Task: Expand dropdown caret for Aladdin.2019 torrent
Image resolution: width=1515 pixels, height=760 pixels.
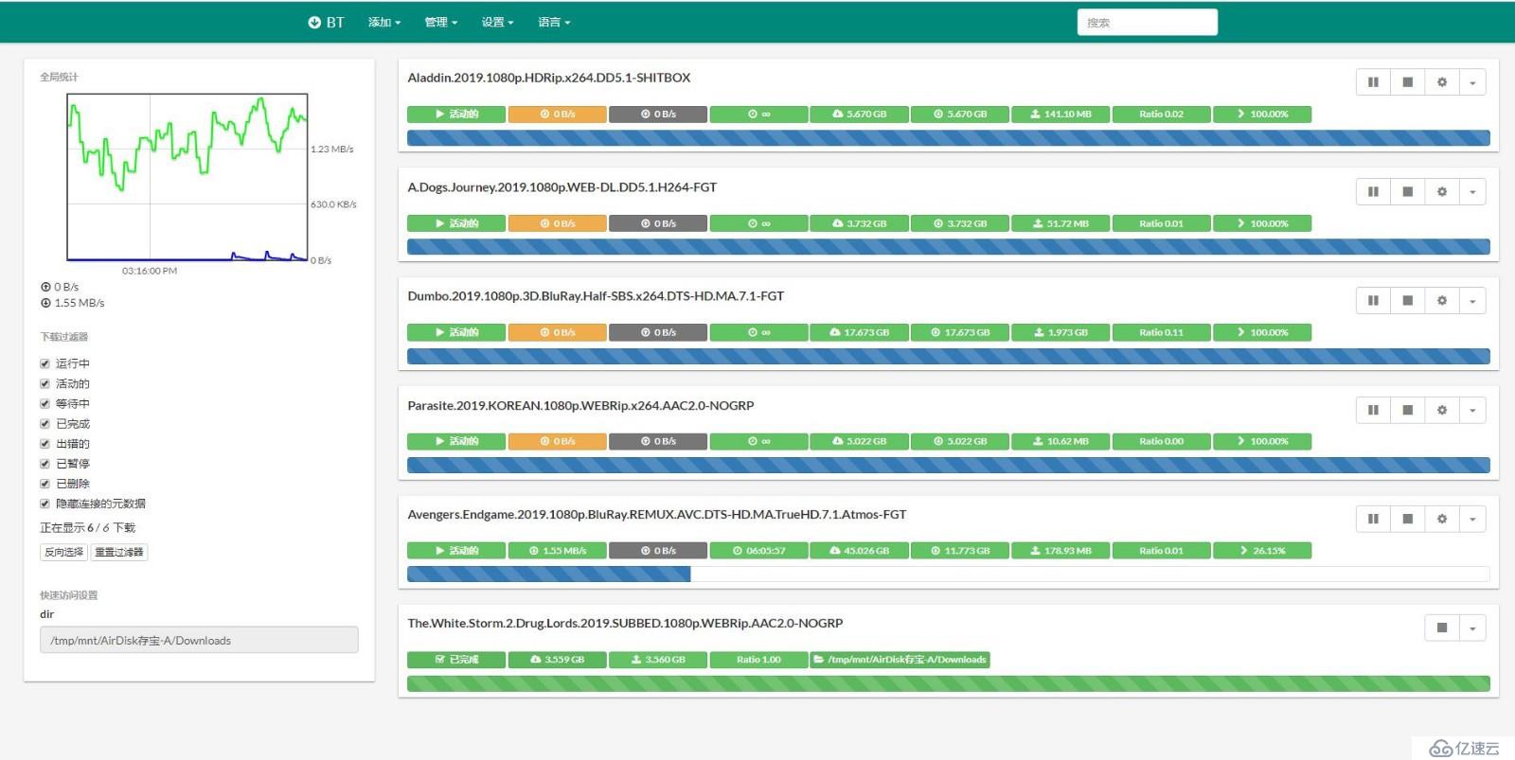Action: pos(1472,82)
